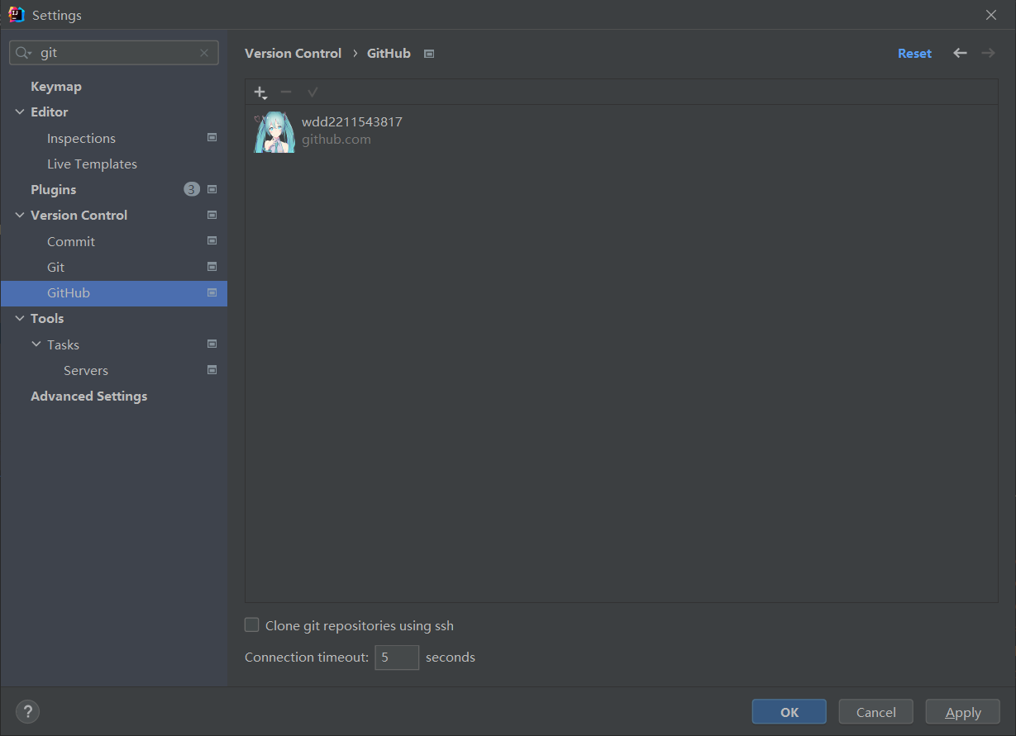The height and width of the screenshot is (736, 1016).
Task: Collapse the Editor tree section
Action: (20, 112)
